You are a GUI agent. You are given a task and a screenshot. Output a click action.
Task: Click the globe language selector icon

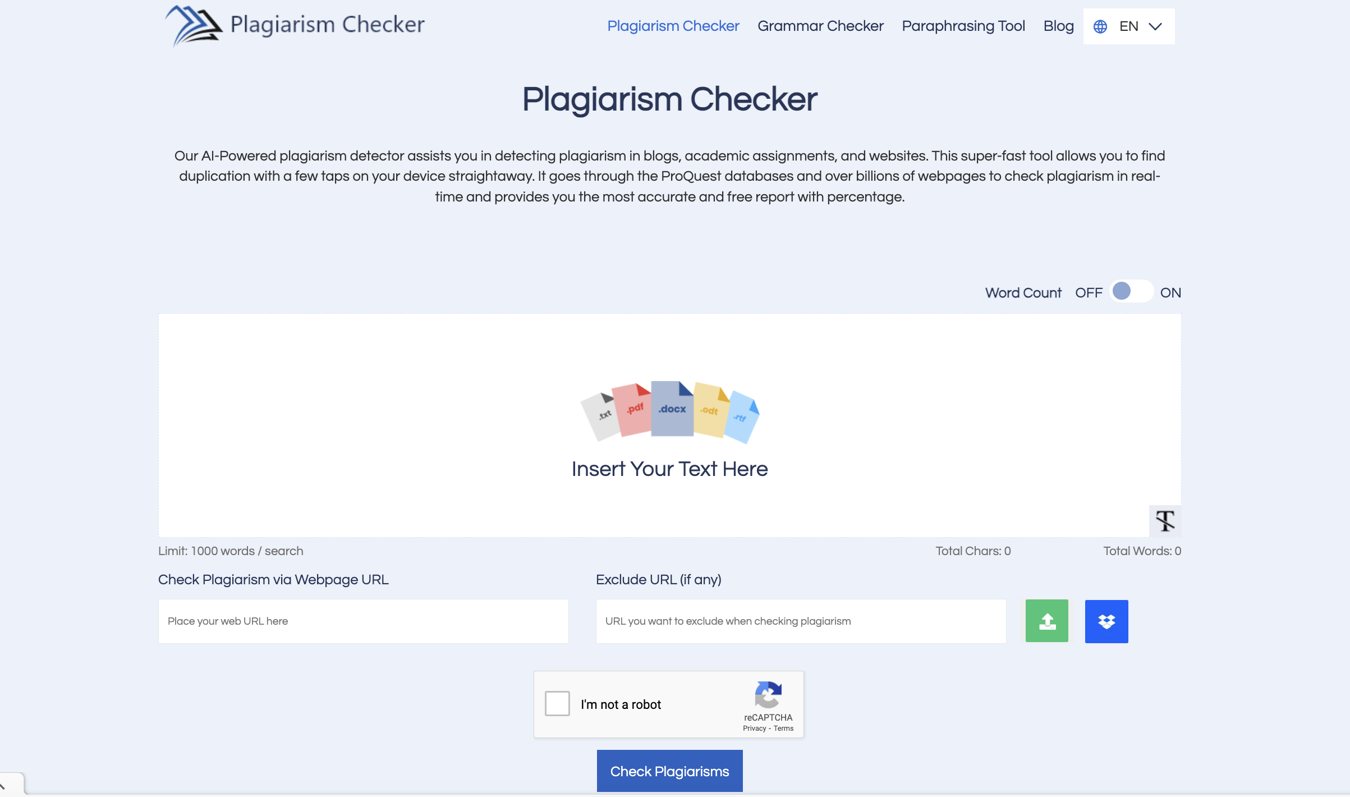point(1101,26)
